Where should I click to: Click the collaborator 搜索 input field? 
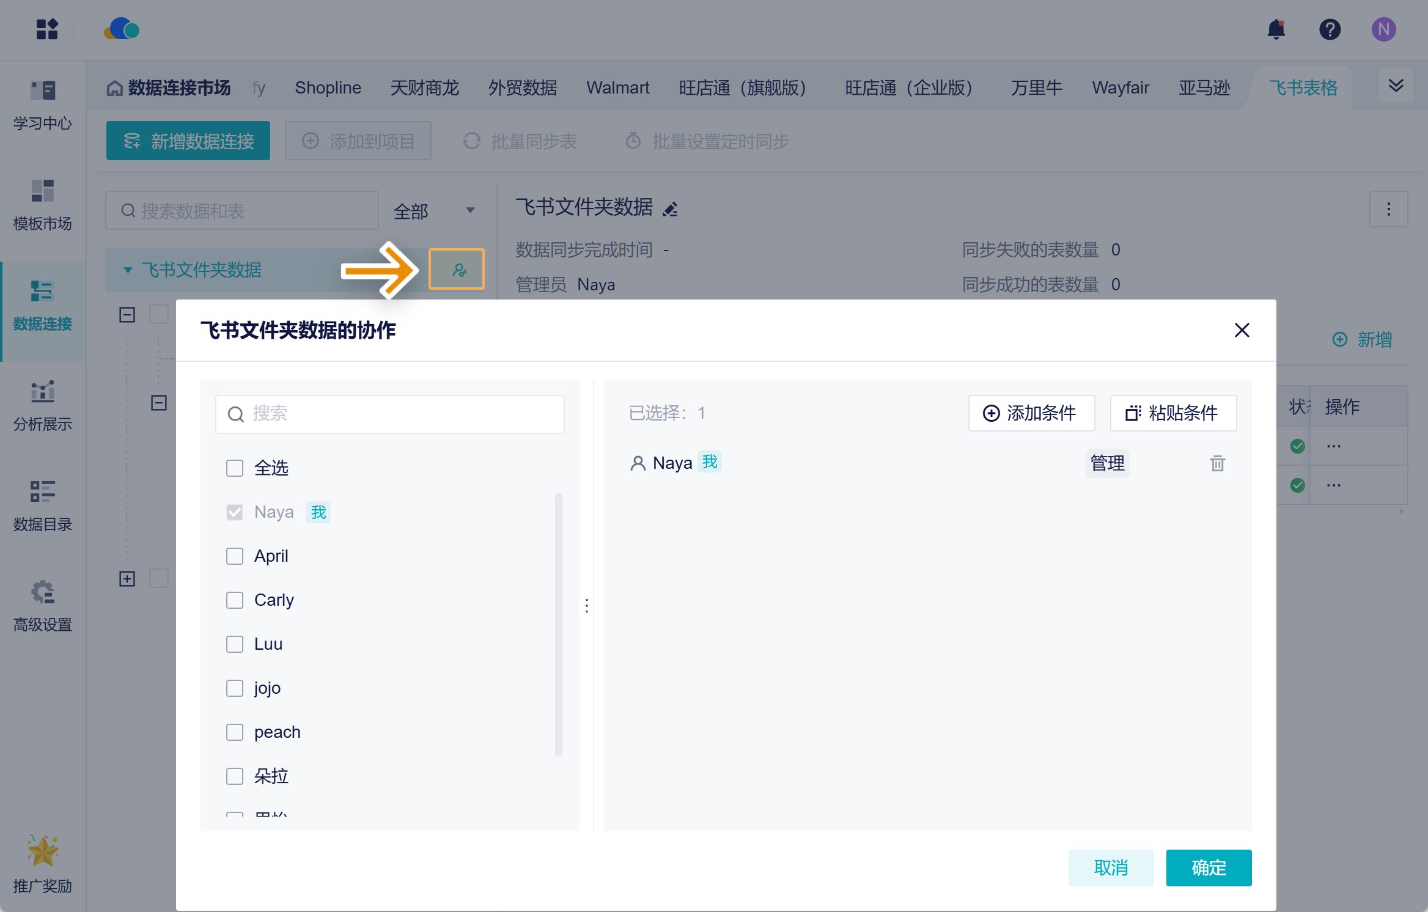coord(390,414)
